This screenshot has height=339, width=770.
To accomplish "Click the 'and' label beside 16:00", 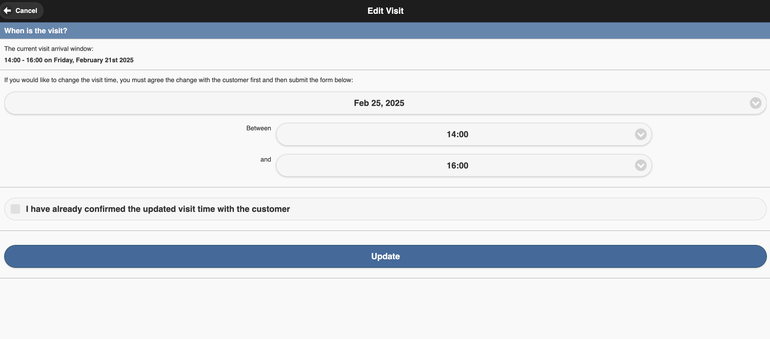I will (x=265, y=159).
